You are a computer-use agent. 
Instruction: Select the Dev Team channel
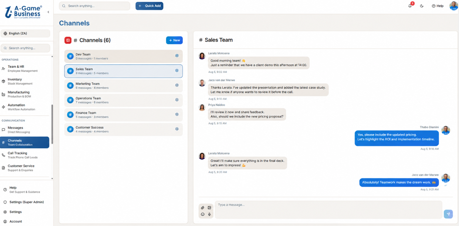click(x=123, y=56)
